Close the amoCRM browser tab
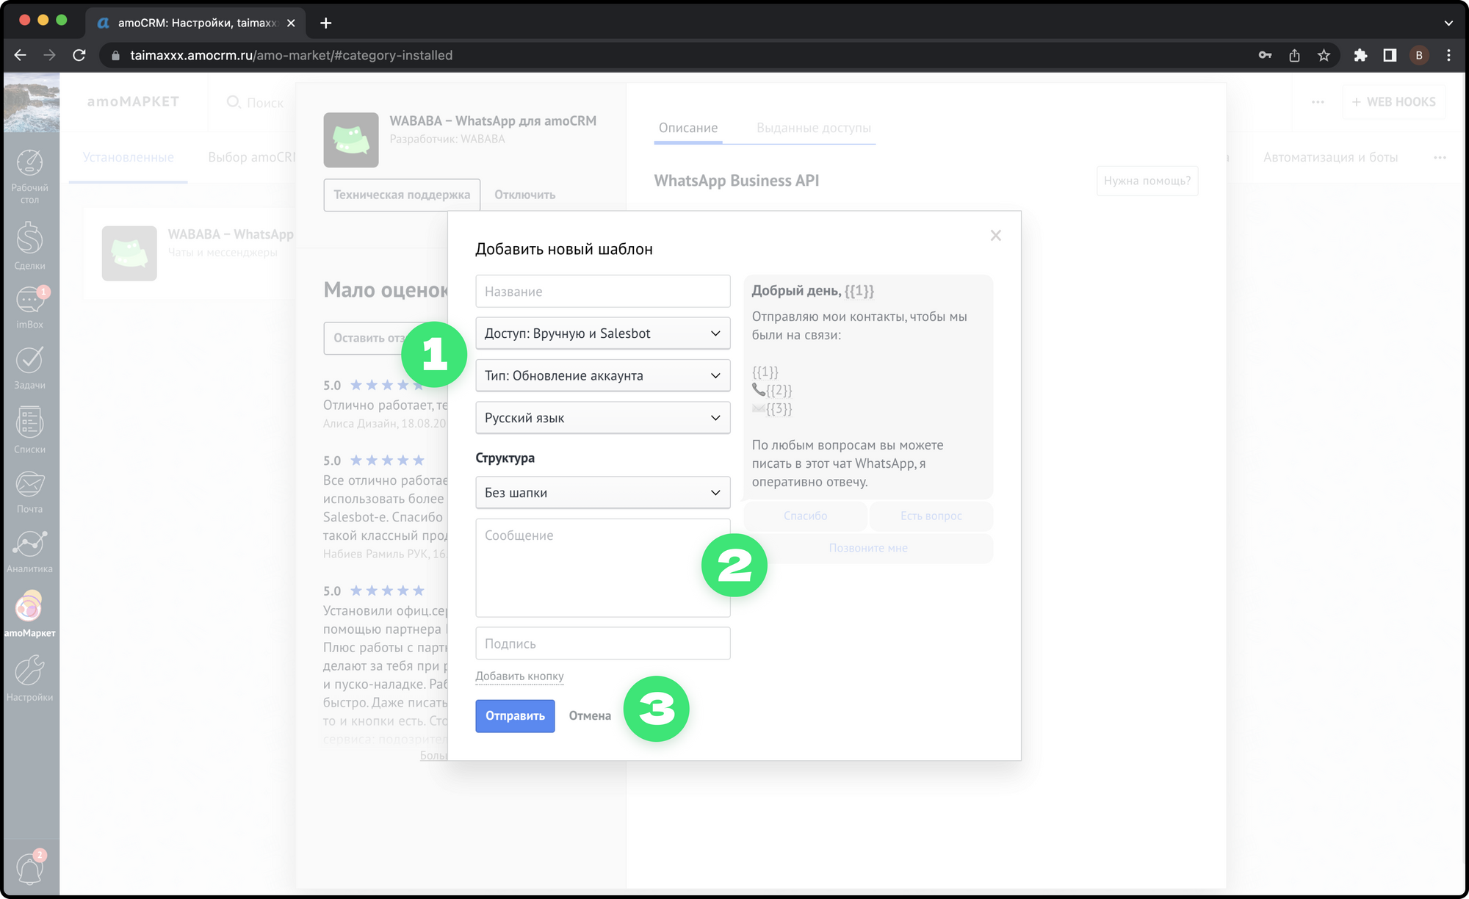The image size is (1469, 899). coord(291,23)
